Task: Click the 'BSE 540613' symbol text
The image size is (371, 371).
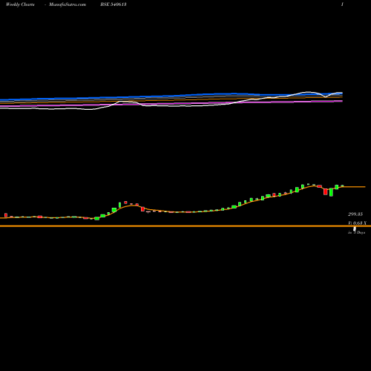Action: pyautogui.click(x=114, y=4)
